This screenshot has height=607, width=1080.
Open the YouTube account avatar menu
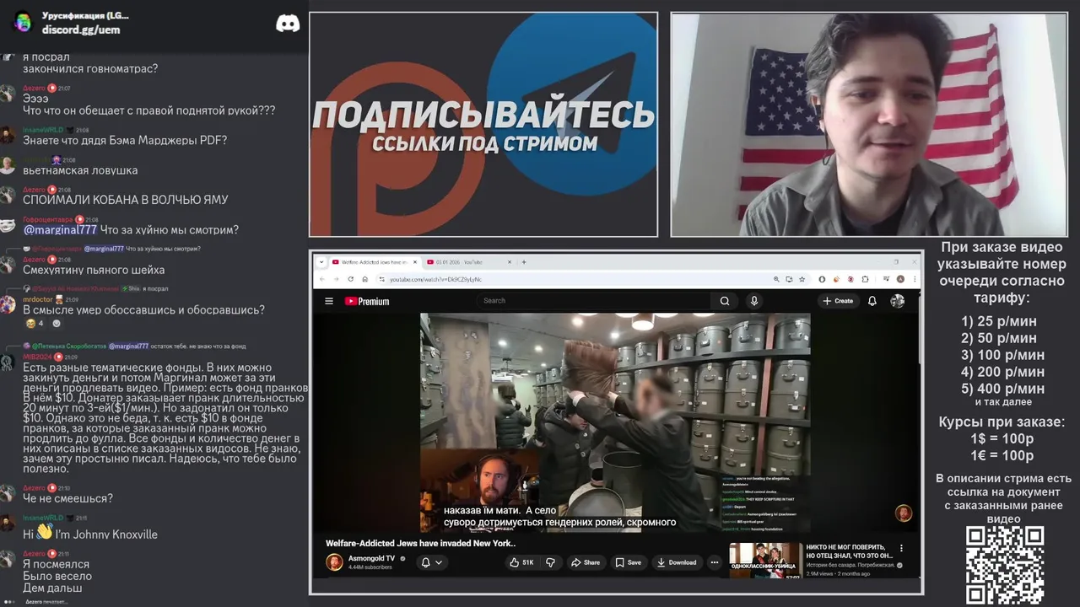(x=897, y=301)
